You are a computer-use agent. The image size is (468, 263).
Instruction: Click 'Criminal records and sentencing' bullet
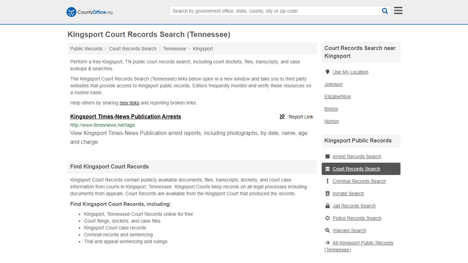click(x=118, y=235)
